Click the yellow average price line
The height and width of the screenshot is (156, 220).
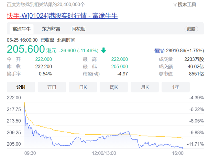(103, 133)
